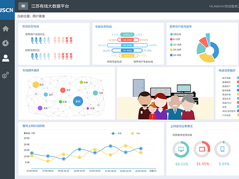Click the 63.11% device usage value

[182, 164]
